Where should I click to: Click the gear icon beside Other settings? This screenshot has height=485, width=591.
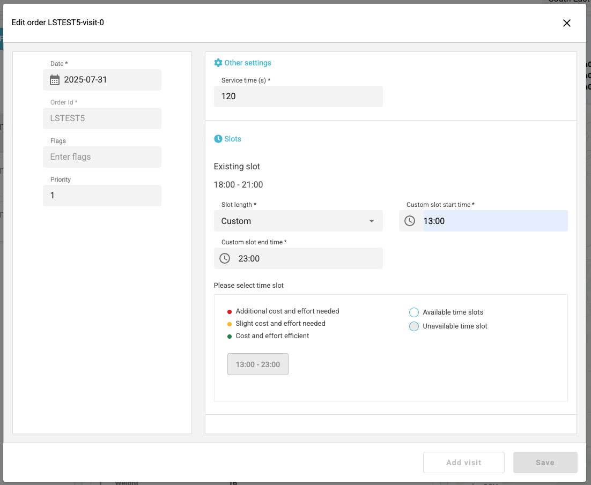pos(218,63)
